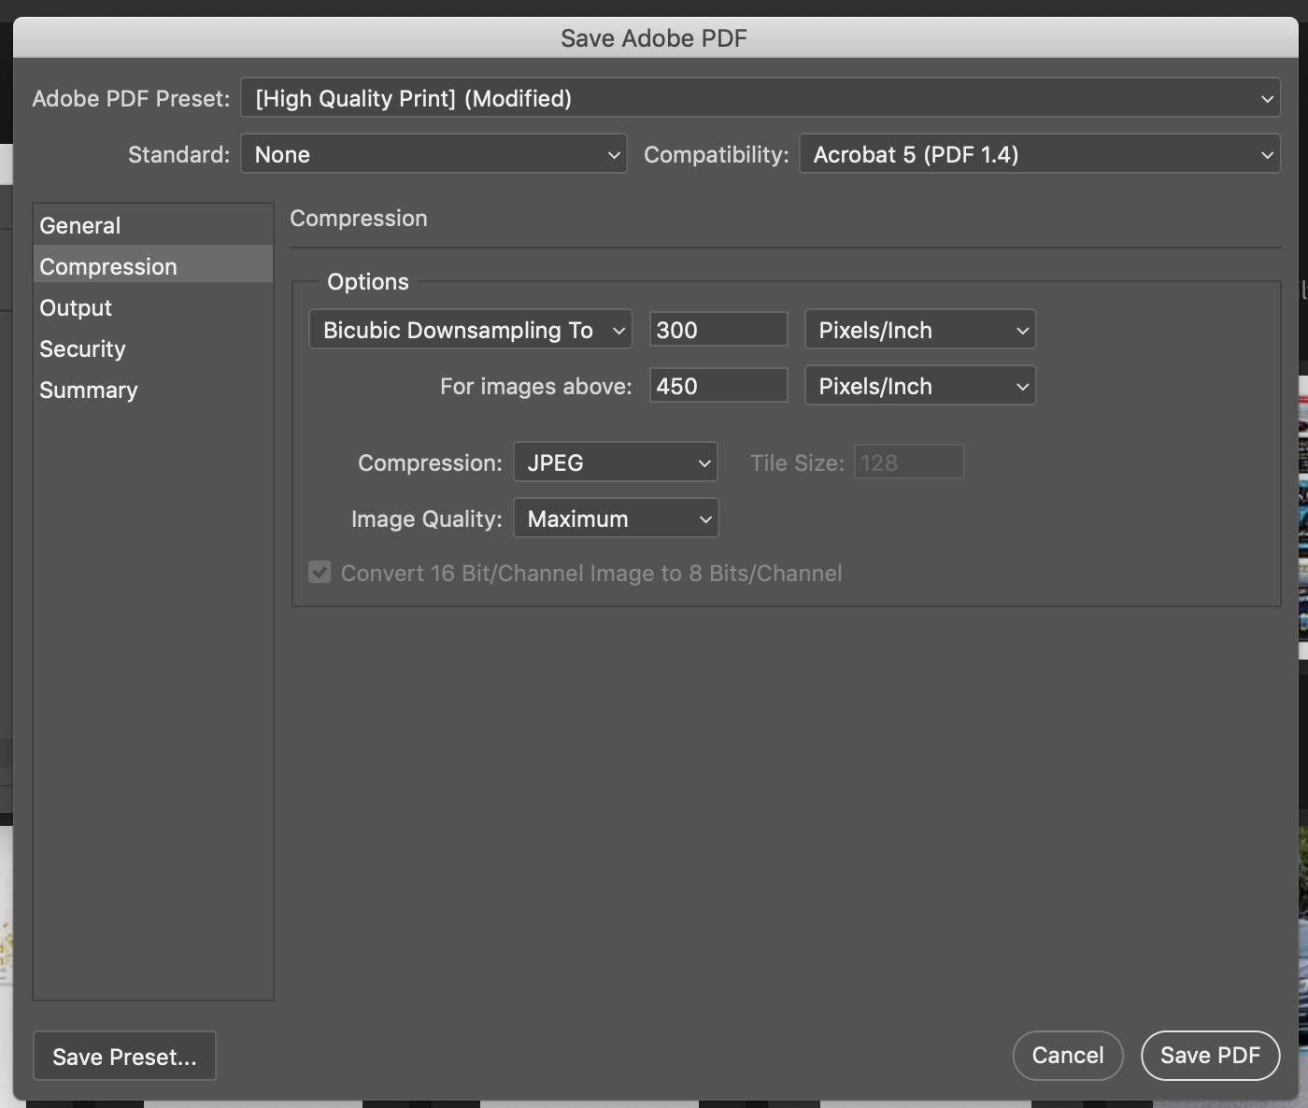Select the Output section
1308x1108 pixels.
[x=75, y=307]
